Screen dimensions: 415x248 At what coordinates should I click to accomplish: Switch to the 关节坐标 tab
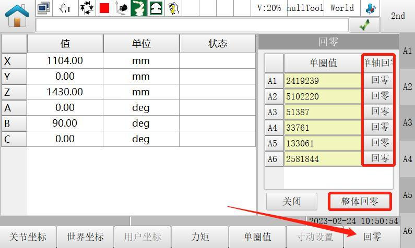coord(28,237)
